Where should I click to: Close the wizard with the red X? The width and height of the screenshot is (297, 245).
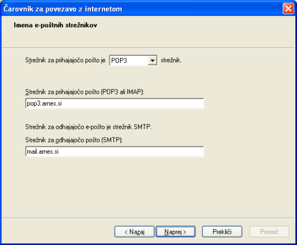pos(288,9)
